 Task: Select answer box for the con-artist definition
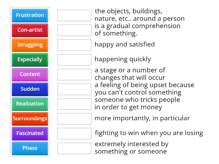[x=74, y=104]
